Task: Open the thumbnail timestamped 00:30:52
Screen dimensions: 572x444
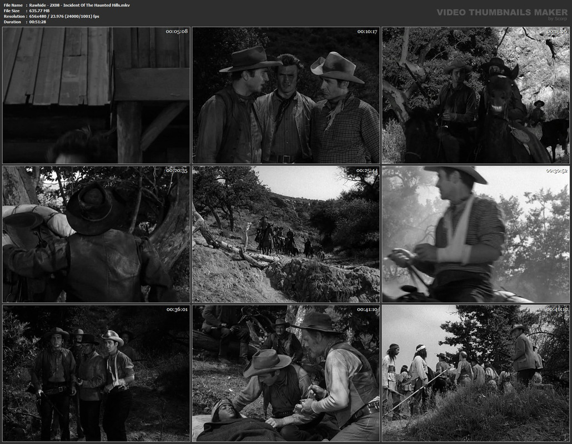Action: (476, 234)
